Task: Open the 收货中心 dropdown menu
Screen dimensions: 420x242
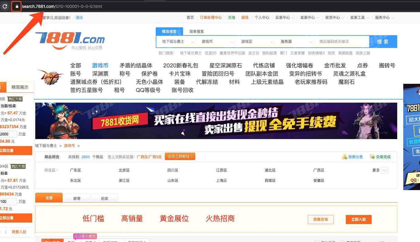Action: coord(335,18)
